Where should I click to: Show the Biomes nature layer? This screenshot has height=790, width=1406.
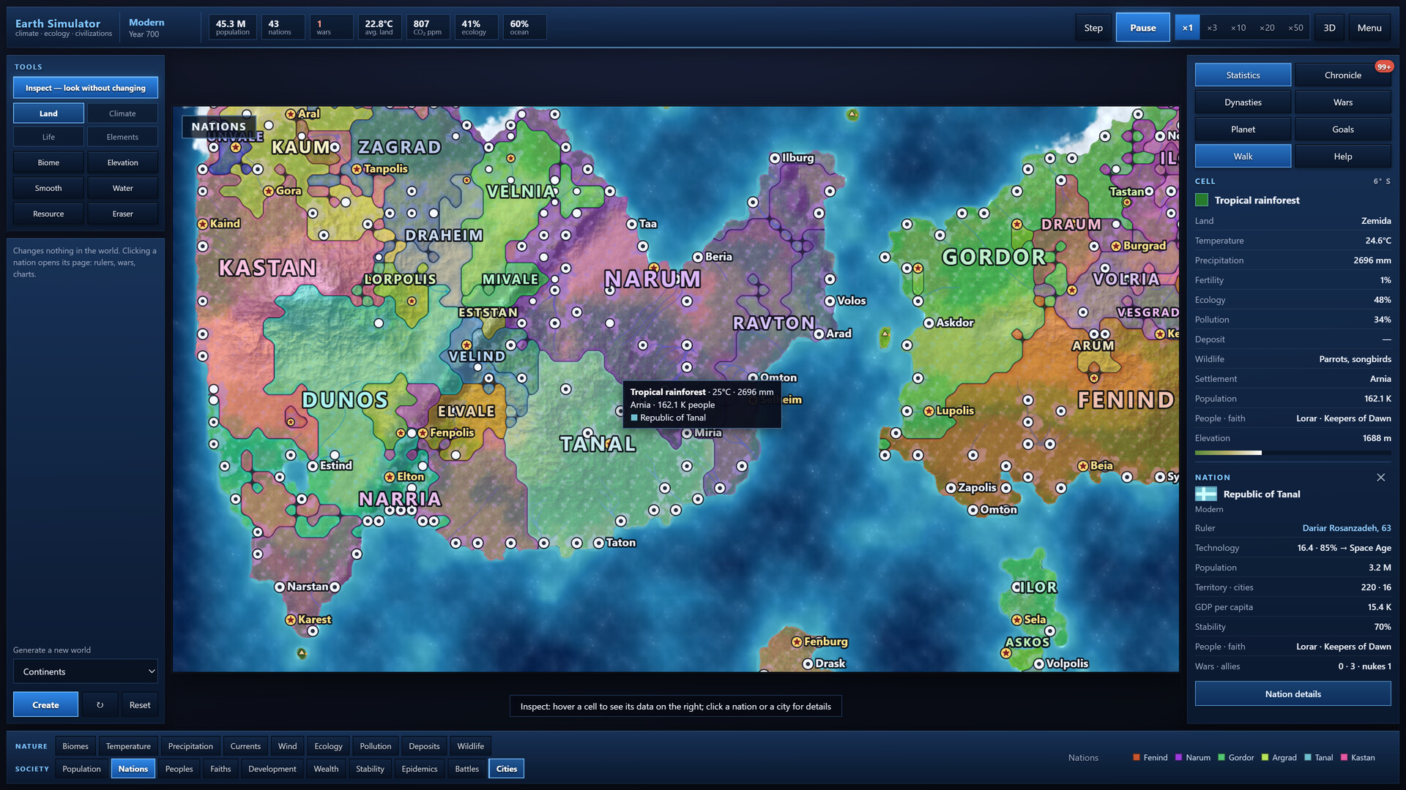75,746
